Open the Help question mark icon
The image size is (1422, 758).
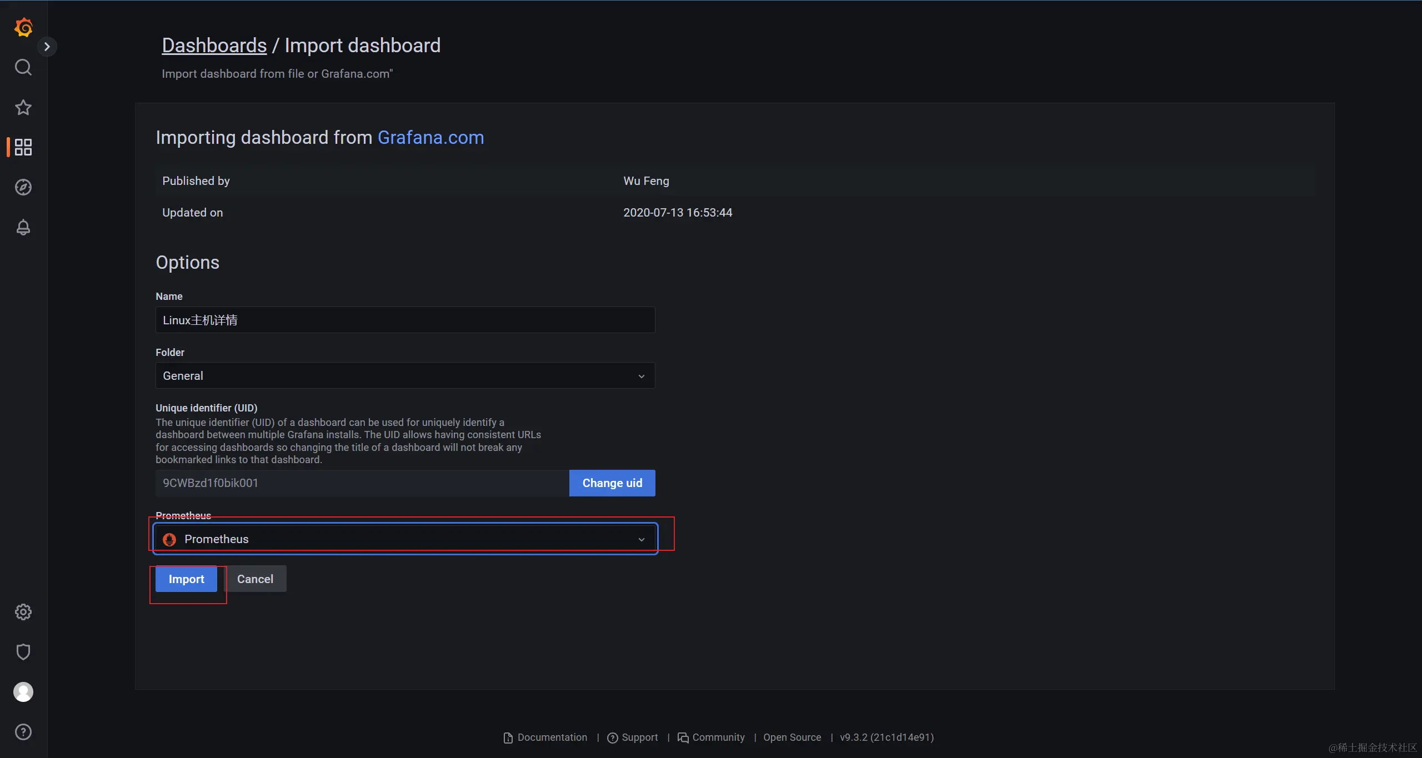tap(23, 732)
